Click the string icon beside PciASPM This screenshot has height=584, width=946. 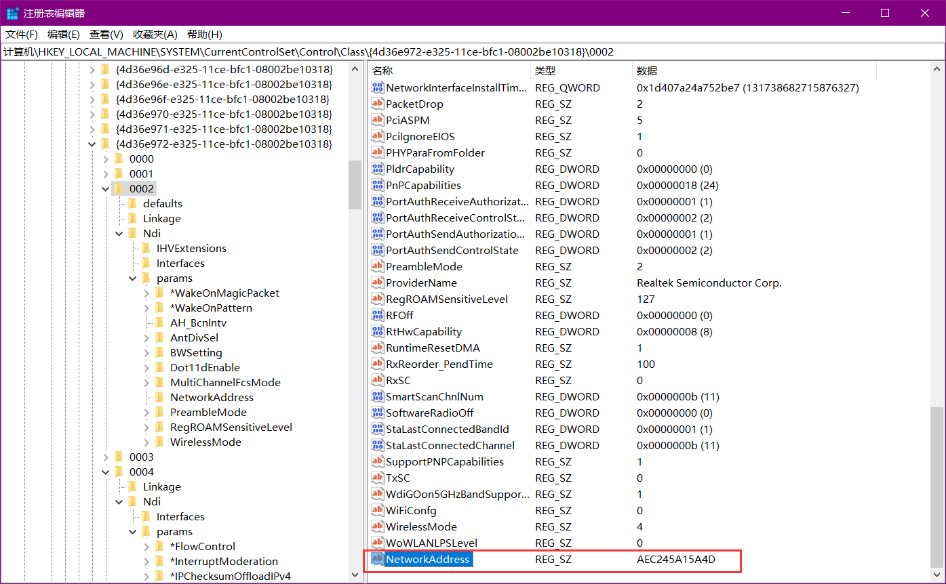point(378,120)
